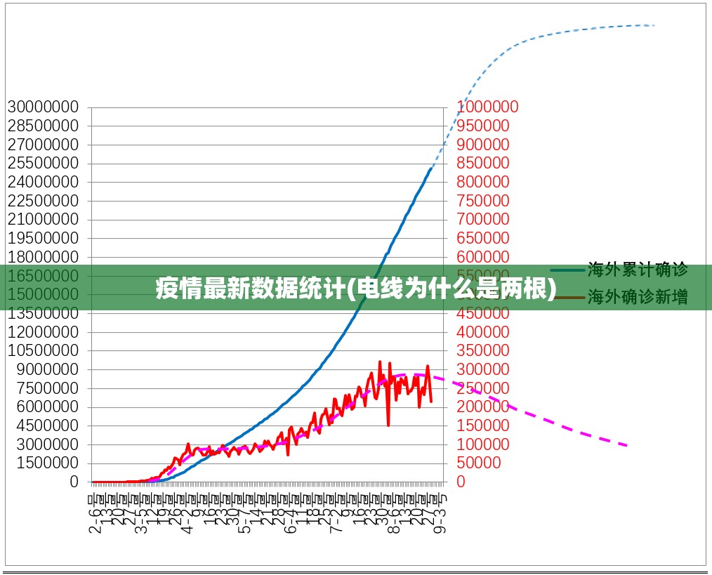Click the brown legend line beside 海外确诊新增
Image resolution: width=712 pixels, height=575 pixels.
(x=569, y=298)
